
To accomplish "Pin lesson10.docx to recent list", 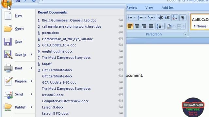I will [121, 95].
